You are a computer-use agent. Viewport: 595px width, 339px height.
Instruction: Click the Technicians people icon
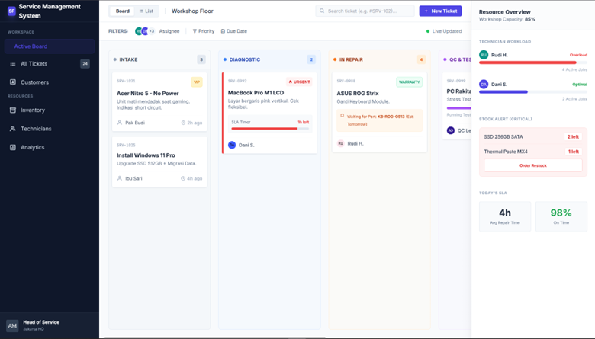[12, 129]
